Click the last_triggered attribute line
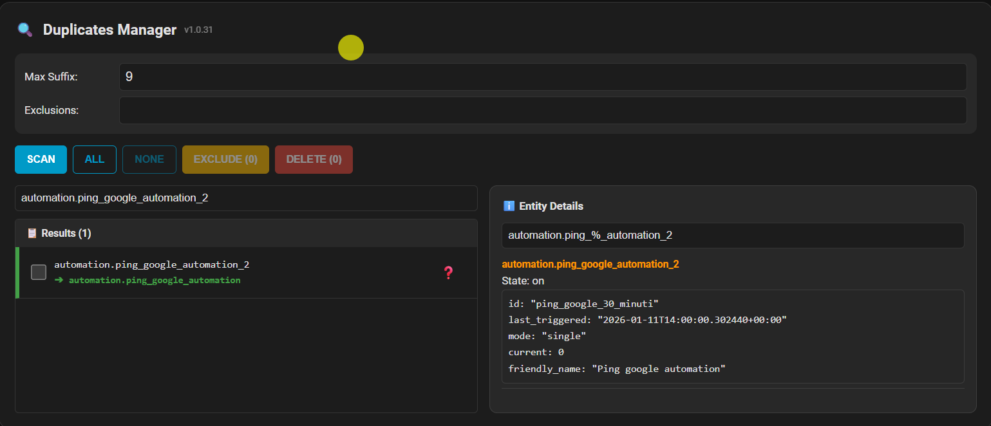The width and height of the screenshot is (991, 426). 647,320
